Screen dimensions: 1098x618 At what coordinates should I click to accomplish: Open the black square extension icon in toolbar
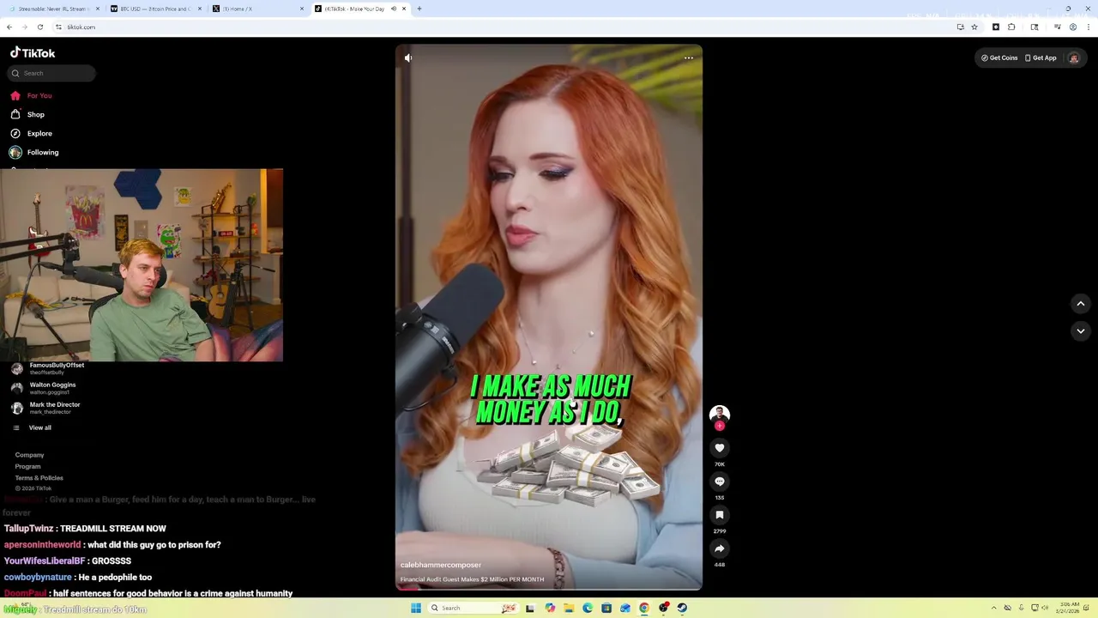coord(996,27)
